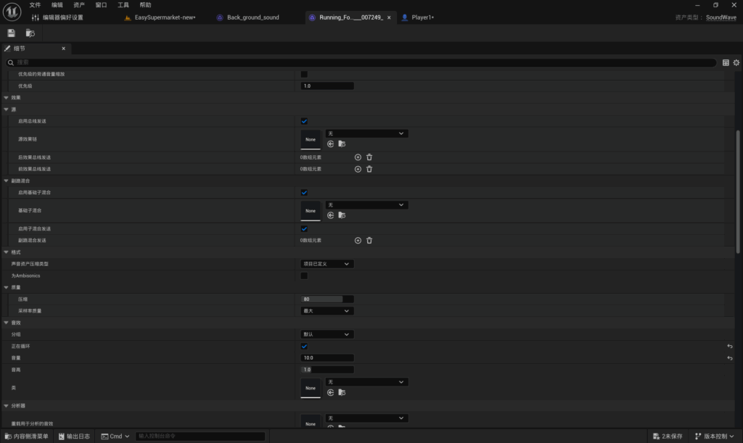Collapse the 音效 section

[x=6, y=323]
